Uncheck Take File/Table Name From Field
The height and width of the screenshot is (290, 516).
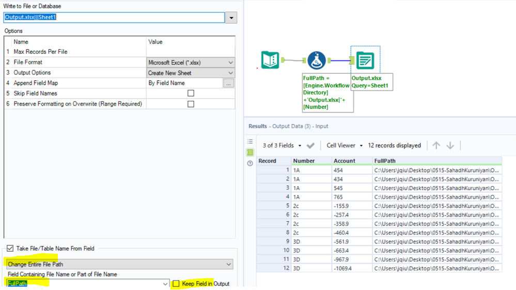10,248
